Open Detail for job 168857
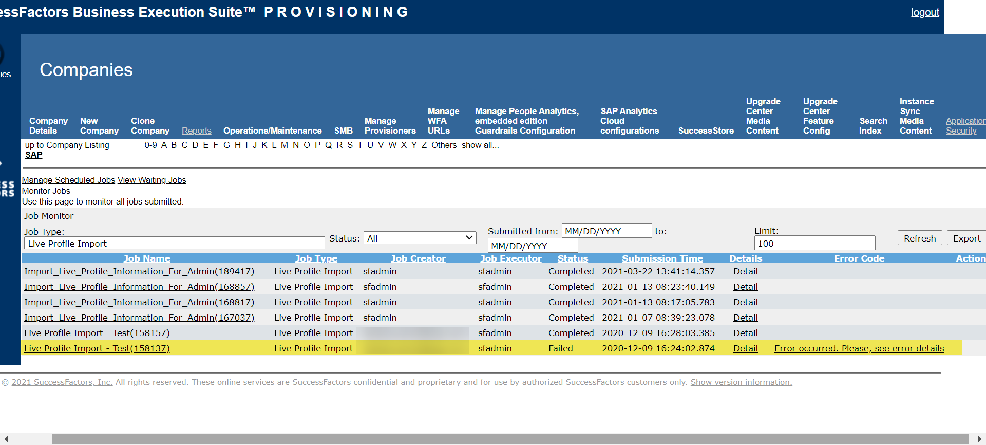 click(745, 287)
